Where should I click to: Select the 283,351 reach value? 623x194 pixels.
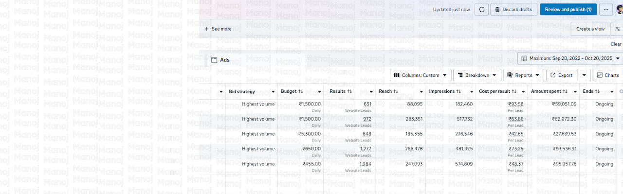pyautogui.click(x=414, y=119)
